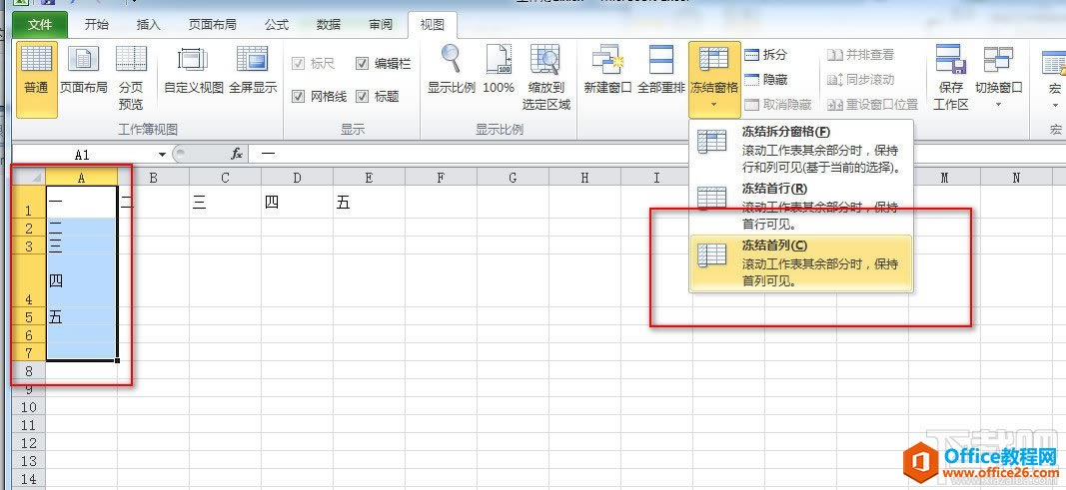The image size is (1066, 490).
Task: Click the View (视图) tab
Action: [433, 24]
